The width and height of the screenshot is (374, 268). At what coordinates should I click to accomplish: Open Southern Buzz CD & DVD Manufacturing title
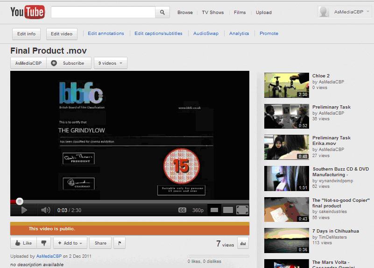point(340,172)
